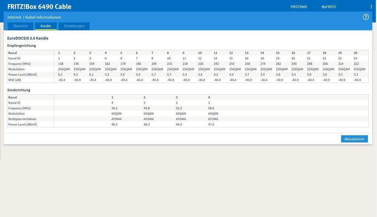Select the Kanäle tab
377x217 pixels.
tap(46, 26)
